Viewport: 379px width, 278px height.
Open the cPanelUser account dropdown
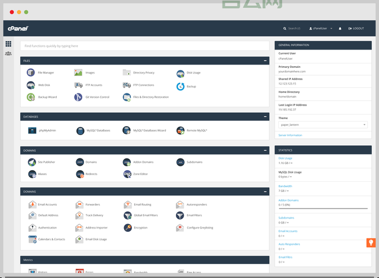tap(321, 28)
